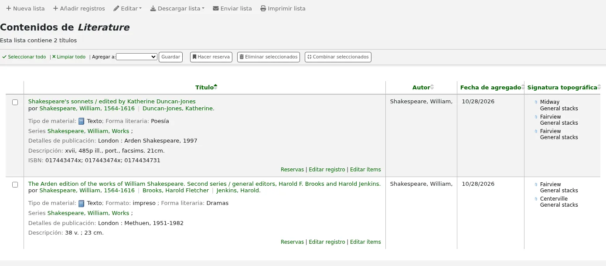Click the Texto material icon in Arden row
Screen dimensions: 606x266
[x=81, y=203]
